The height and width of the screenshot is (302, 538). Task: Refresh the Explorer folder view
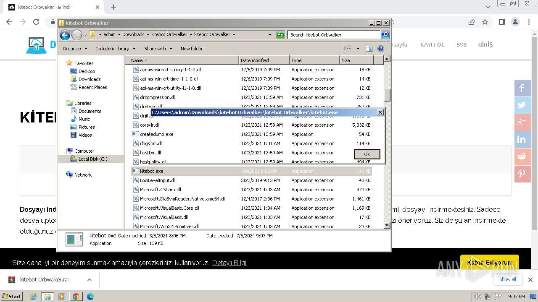280,35
